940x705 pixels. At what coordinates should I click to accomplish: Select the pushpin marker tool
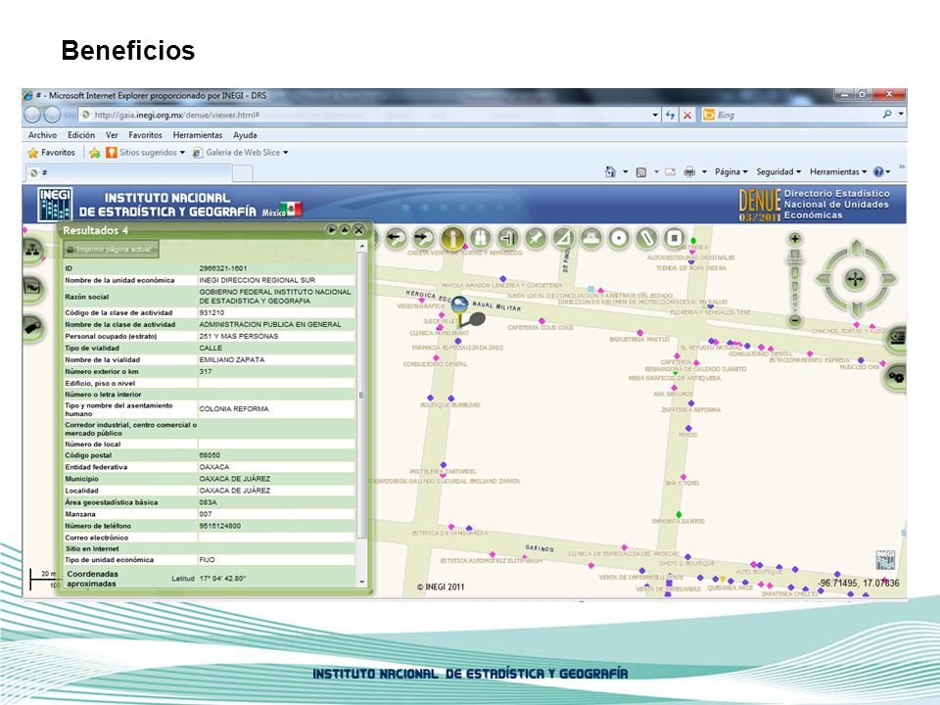click(x=536, y=238)
